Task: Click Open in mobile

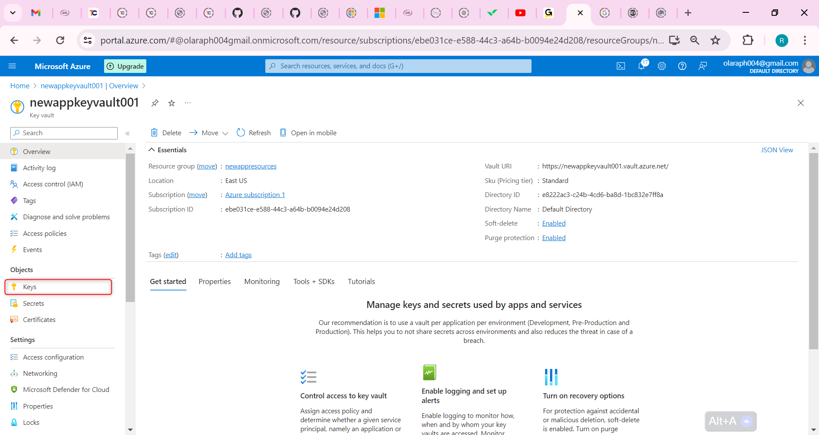Action: [x=308, y=133]
